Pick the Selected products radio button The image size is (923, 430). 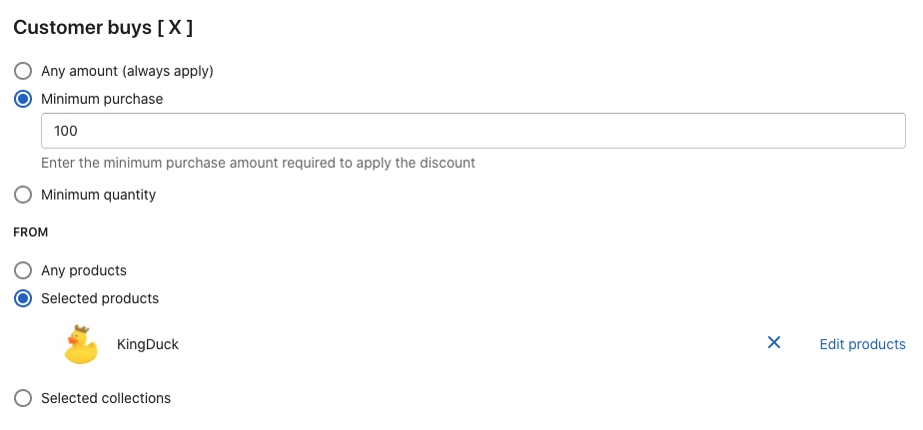(23, 298)
